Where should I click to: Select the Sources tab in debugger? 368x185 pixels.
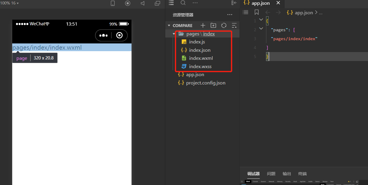(263, 181)
